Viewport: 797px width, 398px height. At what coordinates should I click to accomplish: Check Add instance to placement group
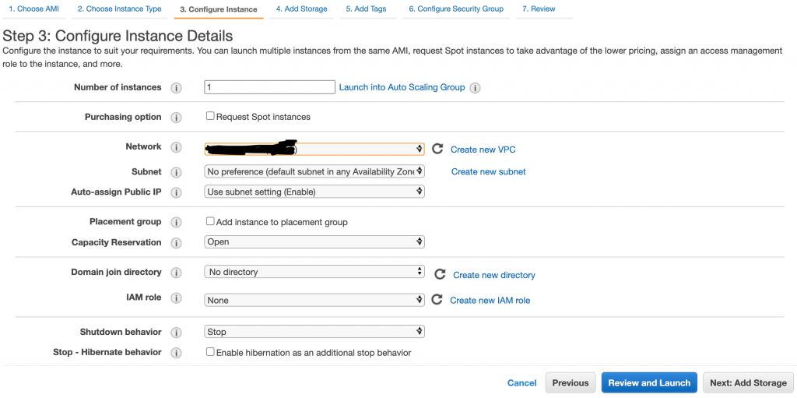pyautogui.click(x=210, y=221)
